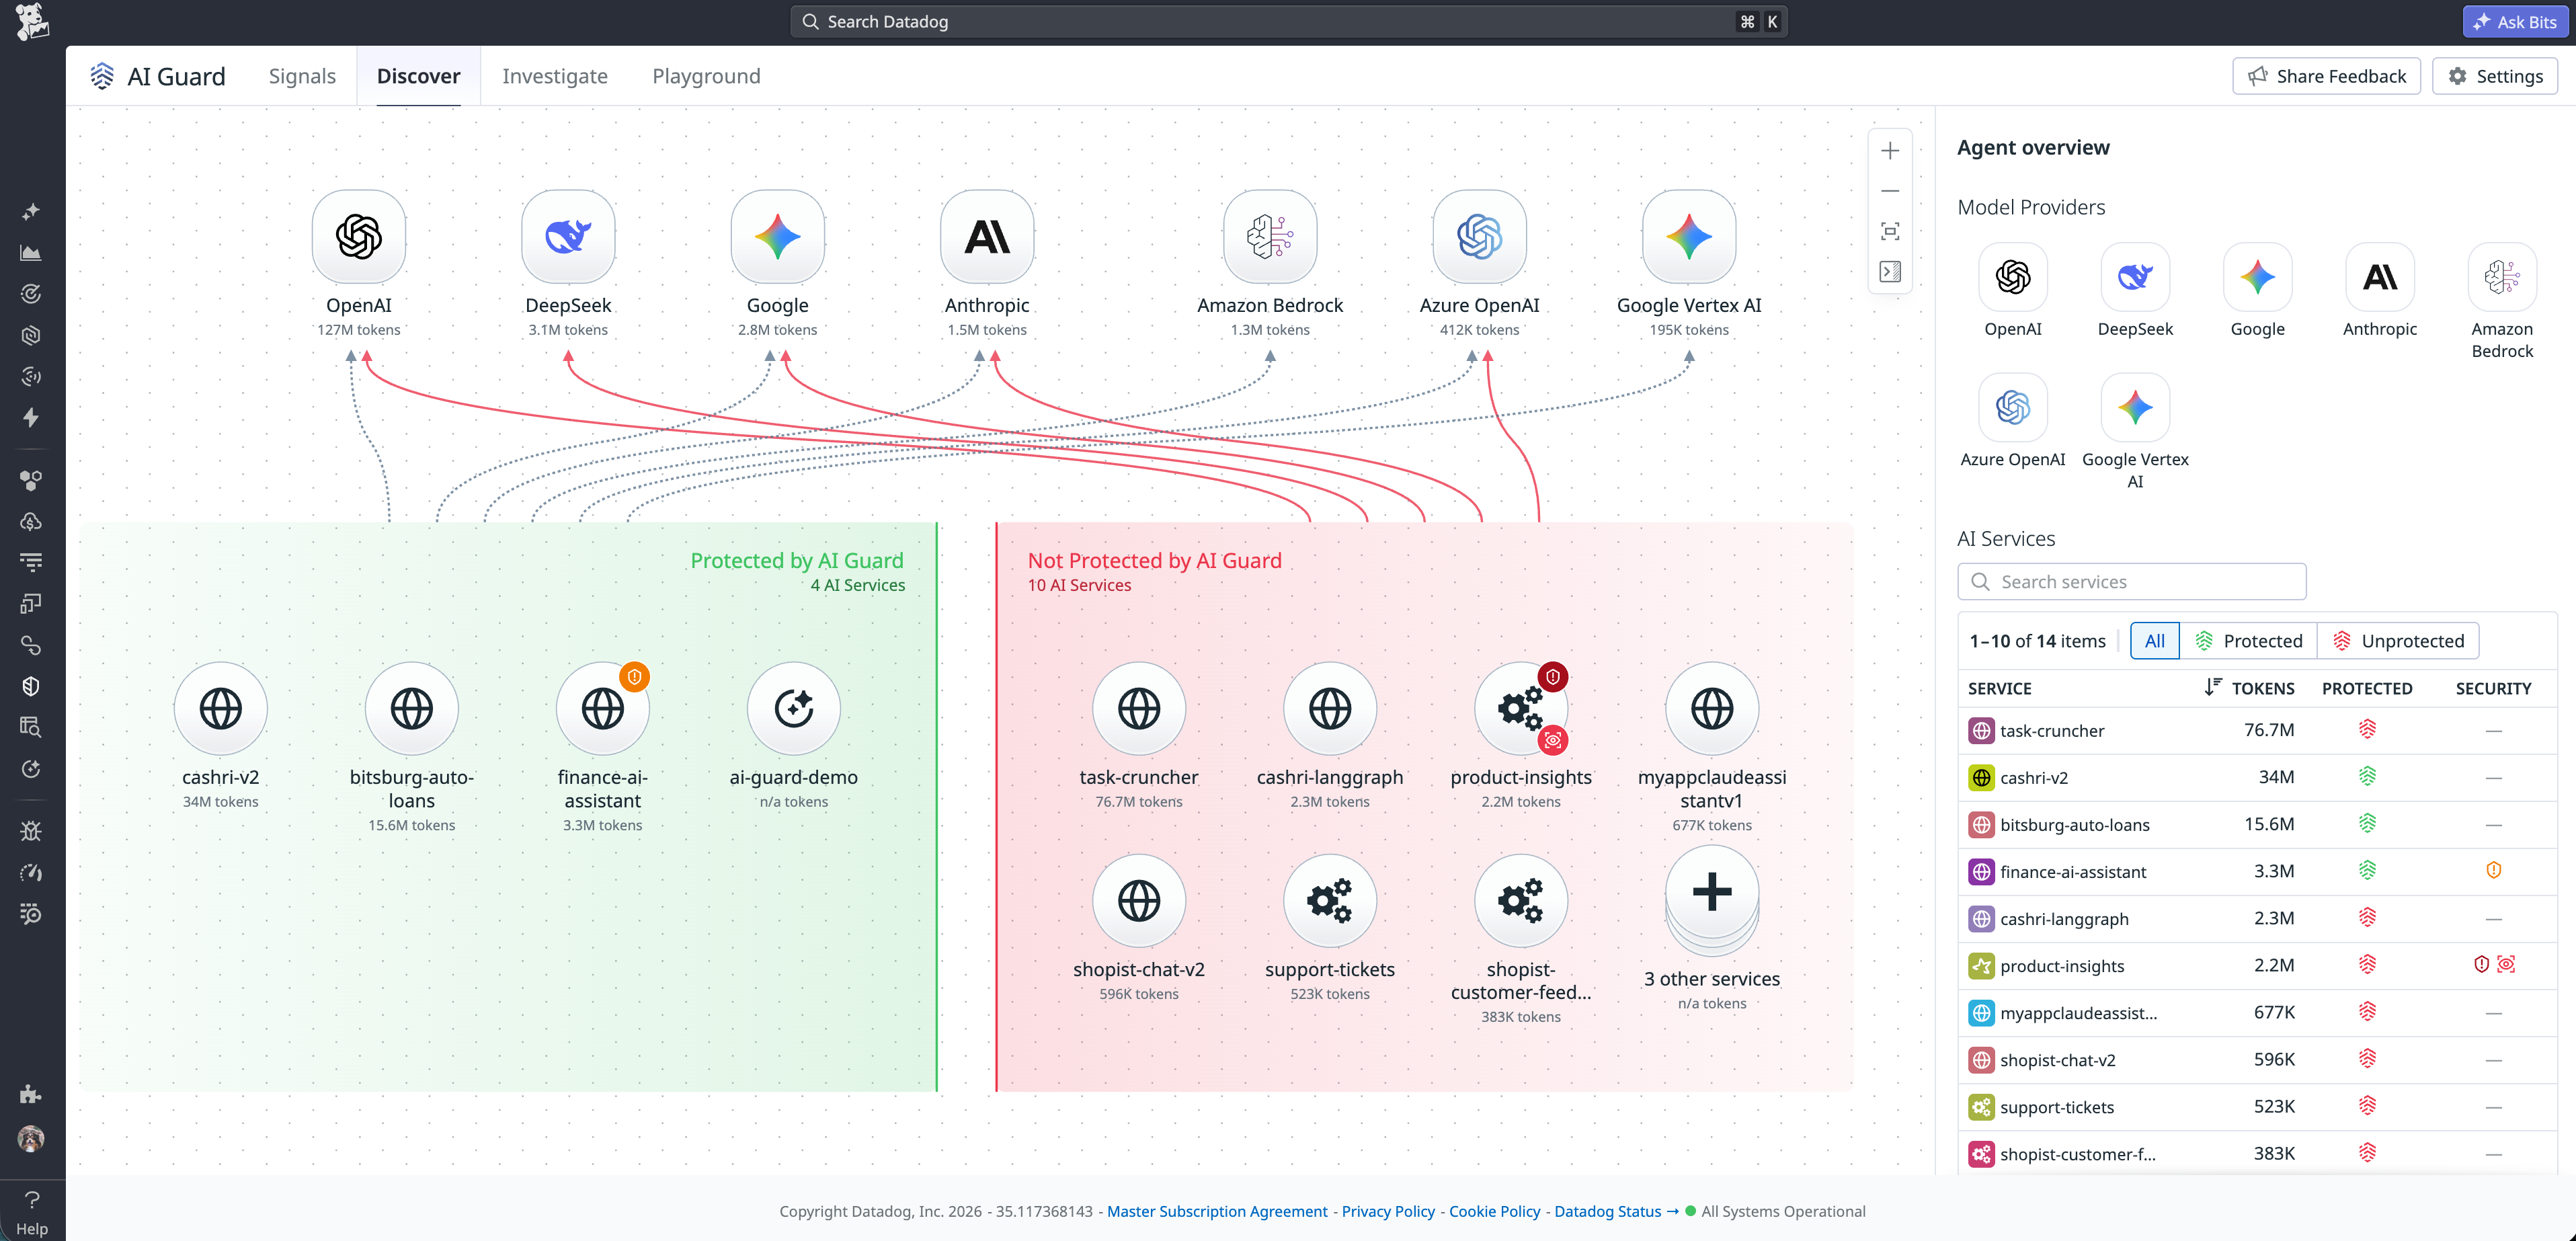
Task: Open cashri-langgraph service node in graph
Action: click(1329, 709)
